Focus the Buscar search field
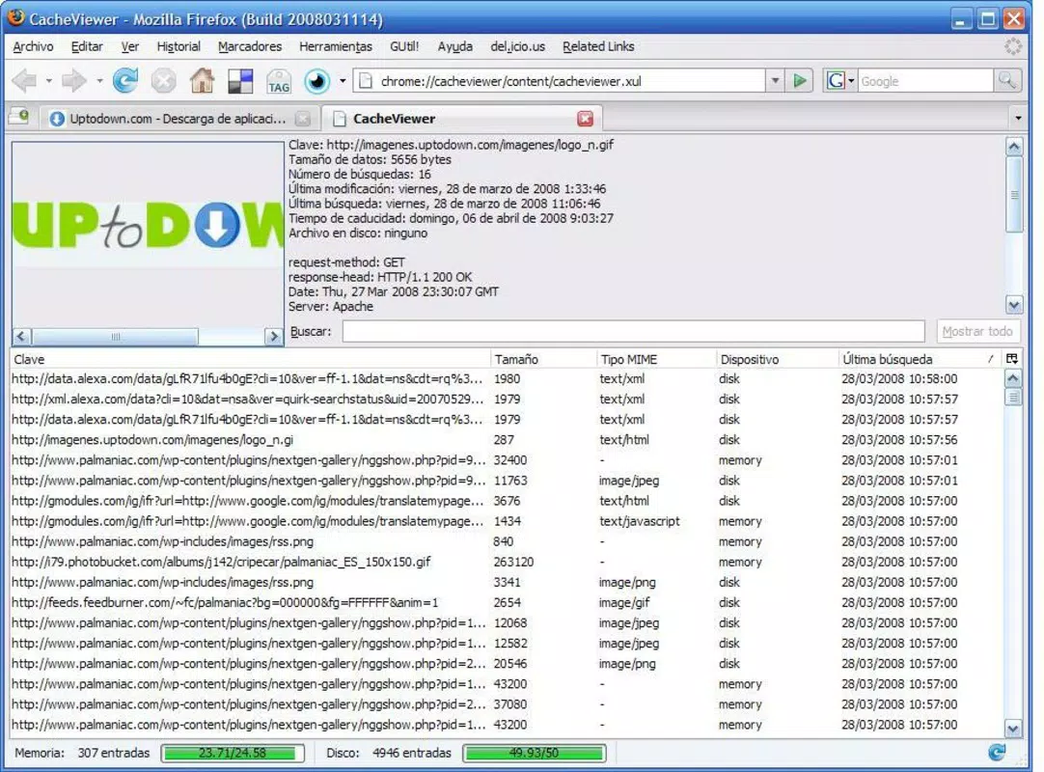 [633, 331]
